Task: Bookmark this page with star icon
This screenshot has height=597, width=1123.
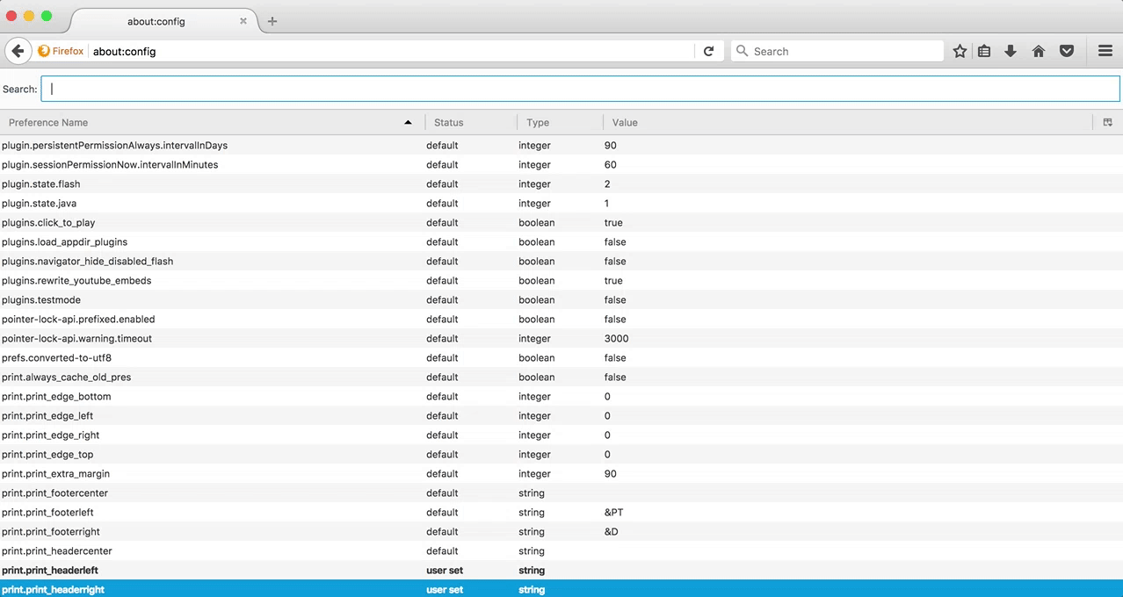Action: (960, 52)
